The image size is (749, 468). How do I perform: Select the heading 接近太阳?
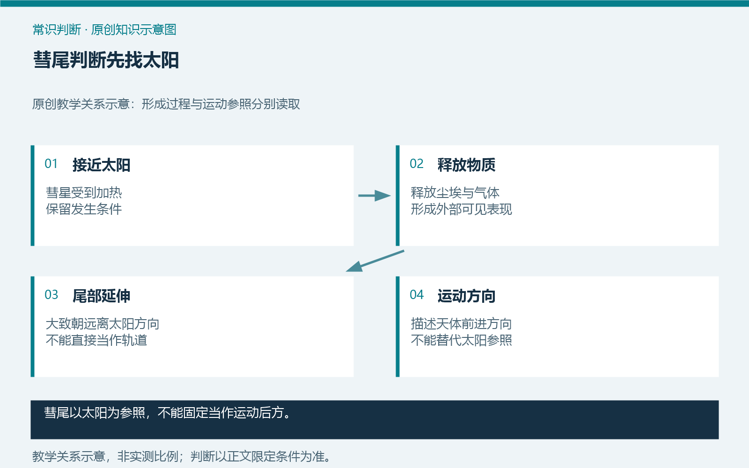tap(102, 165)
